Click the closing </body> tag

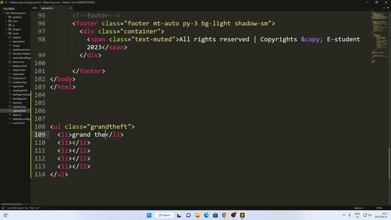63,79
